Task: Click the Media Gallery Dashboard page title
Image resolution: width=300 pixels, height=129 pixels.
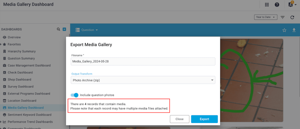Action: (x=28, y=4)
